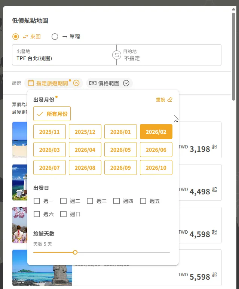
Task: Check the 週二 departure day box
Action: click(x=64, y=201)
